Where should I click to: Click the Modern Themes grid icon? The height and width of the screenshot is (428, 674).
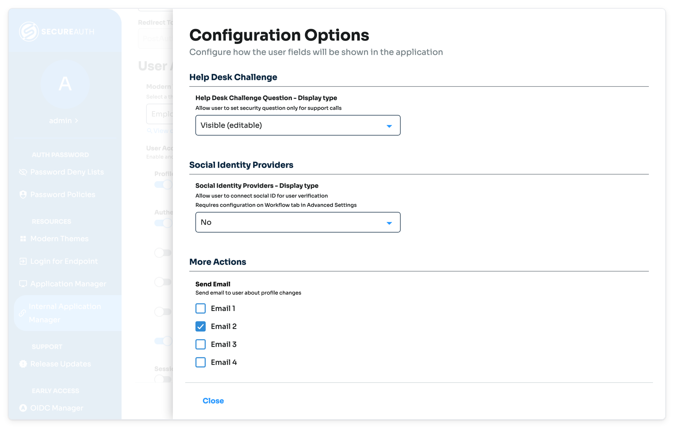[23, 238]
